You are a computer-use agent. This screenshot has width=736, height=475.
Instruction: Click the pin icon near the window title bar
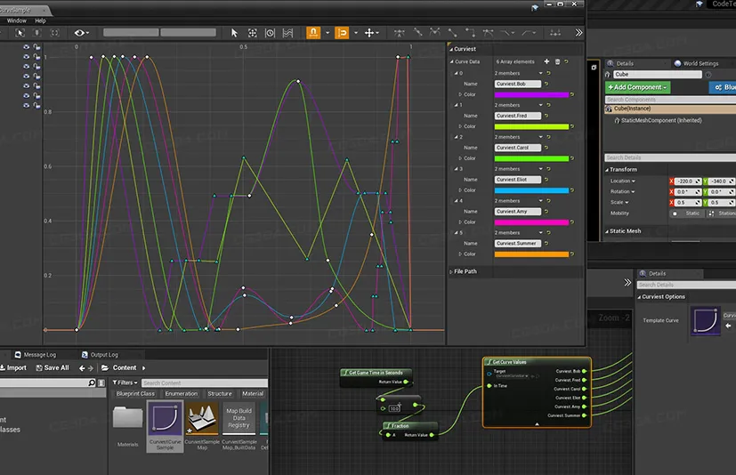click(535, 7)
